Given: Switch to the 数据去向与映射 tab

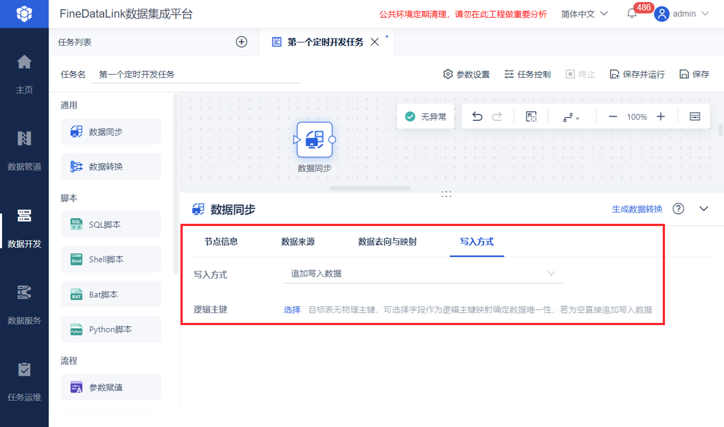Looking at the screenshot, I should [387, 242].
